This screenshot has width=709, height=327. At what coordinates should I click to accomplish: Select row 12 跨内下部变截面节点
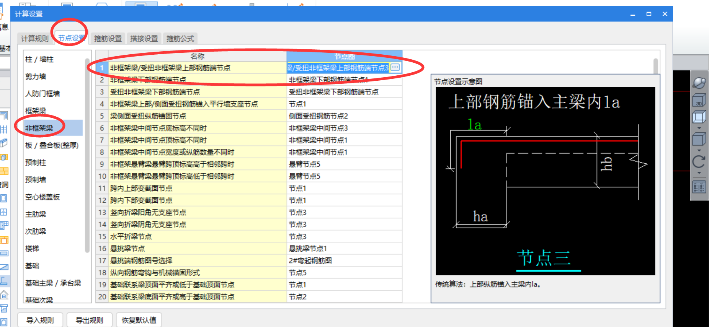(198, 200)
